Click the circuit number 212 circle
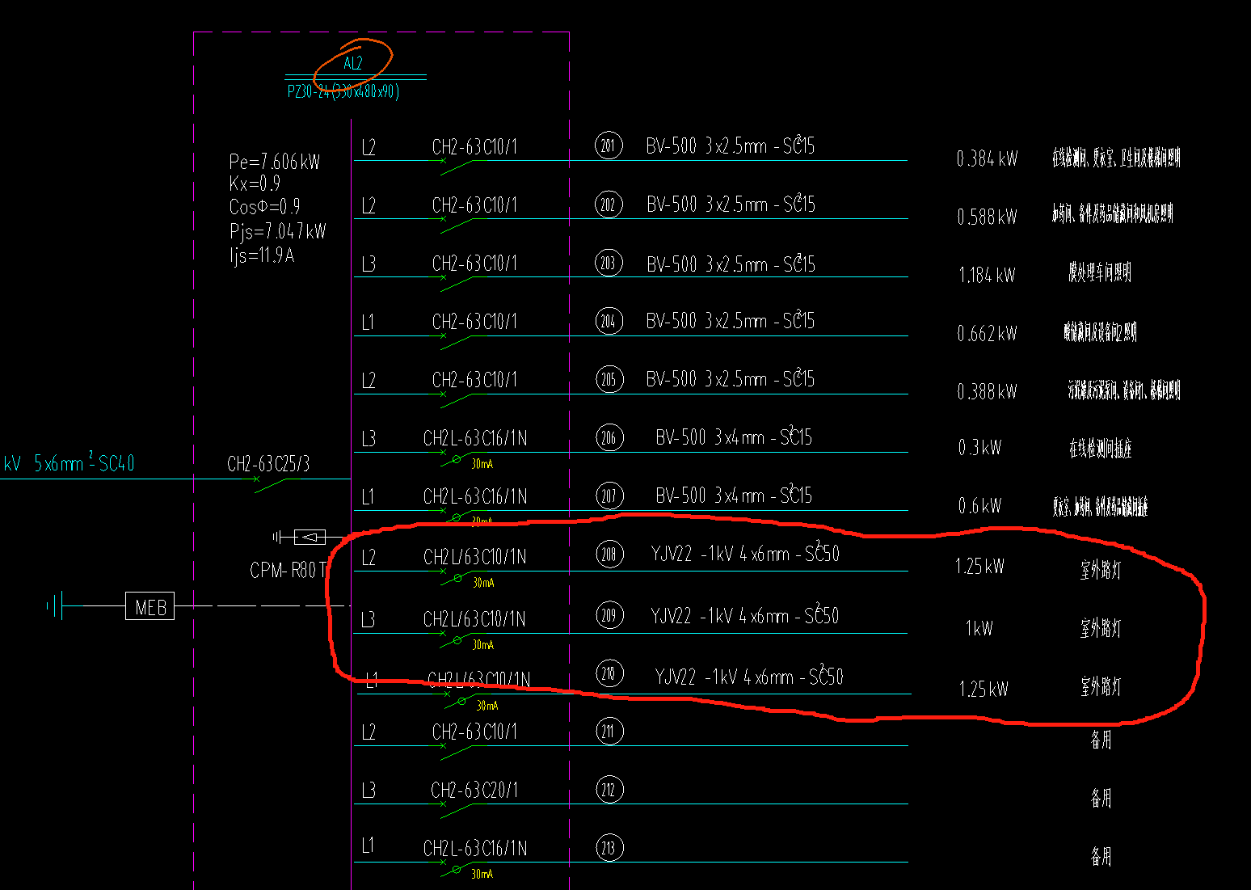The width and height of the screenshot is (1251, 890). point(609,790)
